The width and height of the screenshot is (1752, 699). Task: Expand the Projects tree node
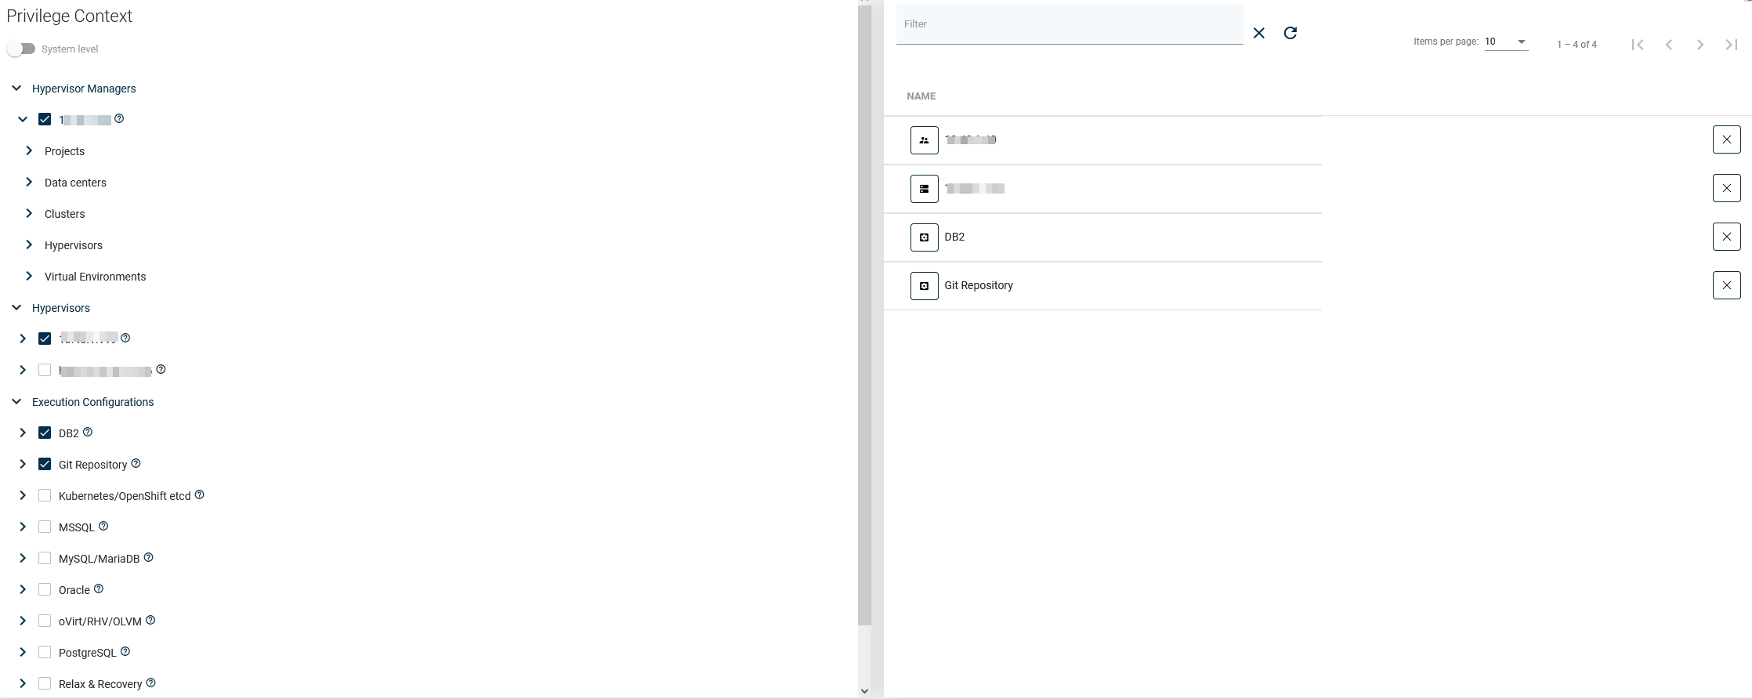[x=29, y=150]
